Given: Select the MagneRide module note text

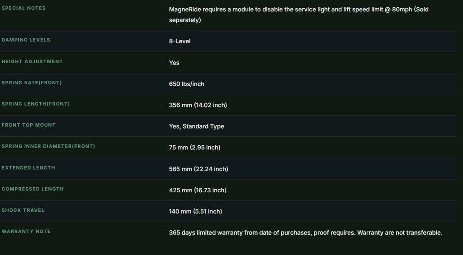Looking at the screenshot, I should pyautogui.click(x=298, y=15).
